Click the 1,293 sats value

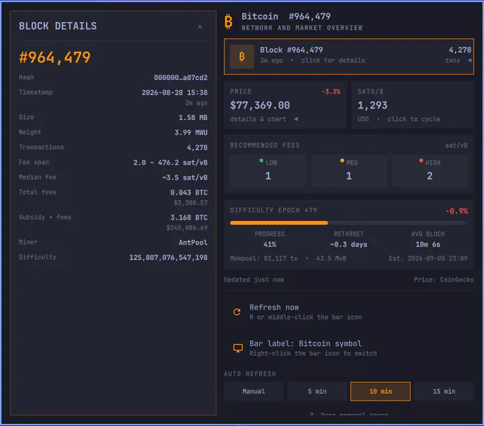point(372,105)
